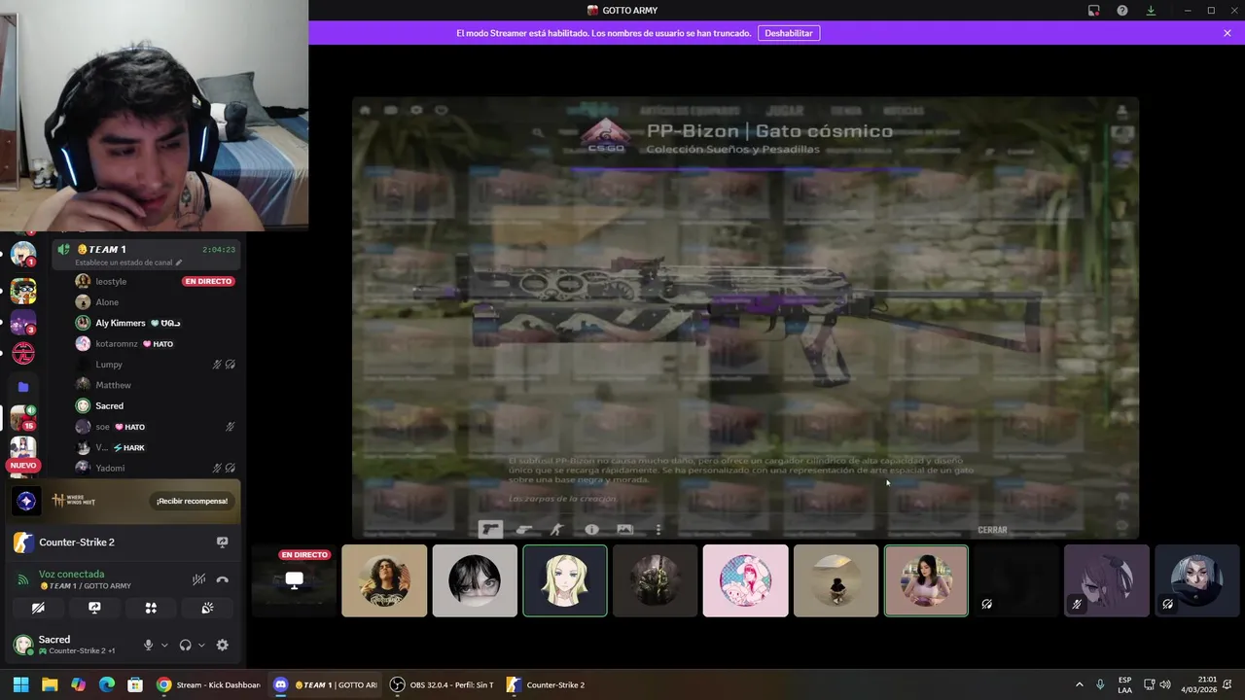This screenshot has height=700, width=1245.
Task: Open Discord help icon in title bar
Action: (1122, 11)
